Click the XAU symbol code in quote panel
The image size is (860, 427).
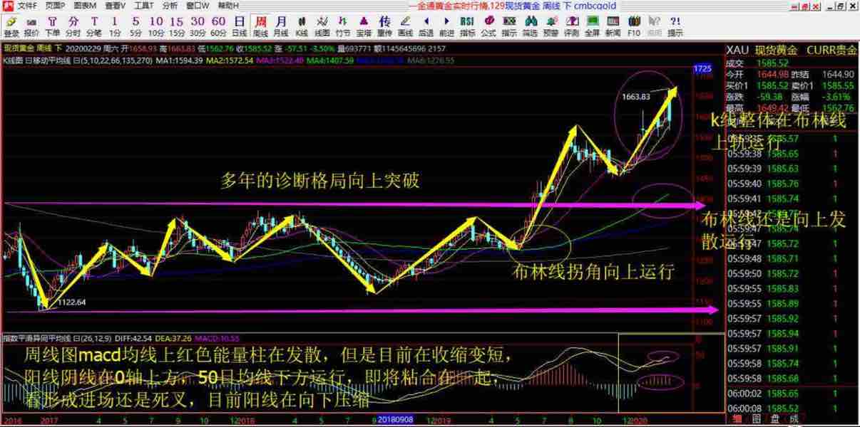(737, 50)
